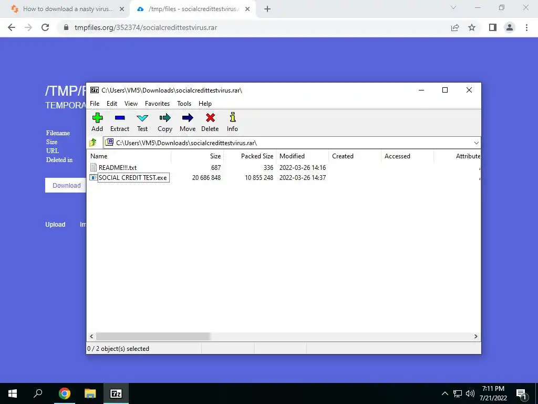The width and height of the screenshot is (538, 404).
Task: Share this page via the share icon
Action: point(455,27)
